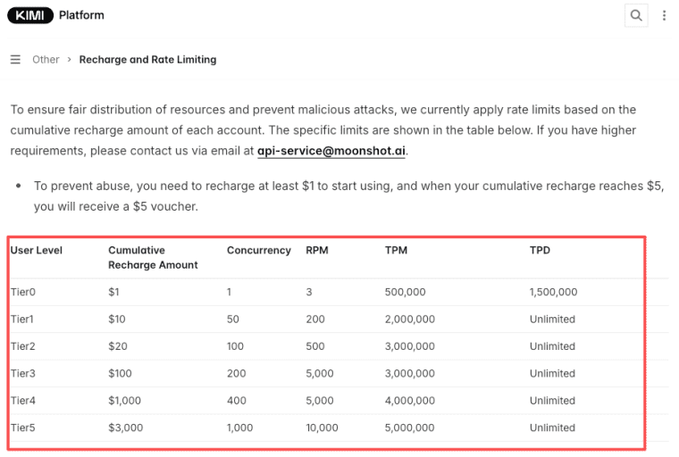Open the three-dot more options menu
This screenshot has width=679, height=457.
click(x=664, y=15)
